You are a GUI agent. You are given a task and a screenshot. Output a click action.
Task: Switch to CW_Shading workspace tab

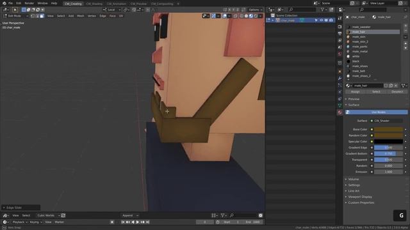[x=94, y=4]
